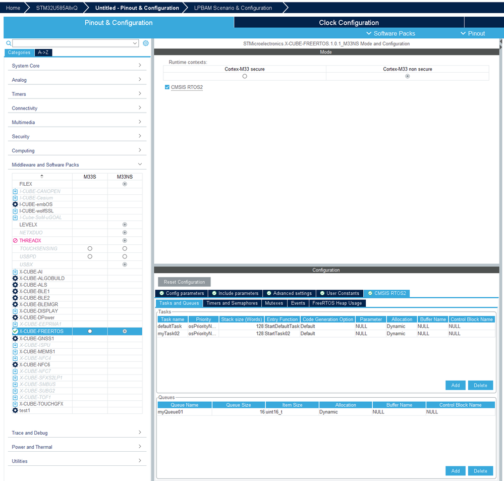504x481 pixels.
Task: Click the gear icon of X-CUBE-BLE2
Action: (15, 298)
